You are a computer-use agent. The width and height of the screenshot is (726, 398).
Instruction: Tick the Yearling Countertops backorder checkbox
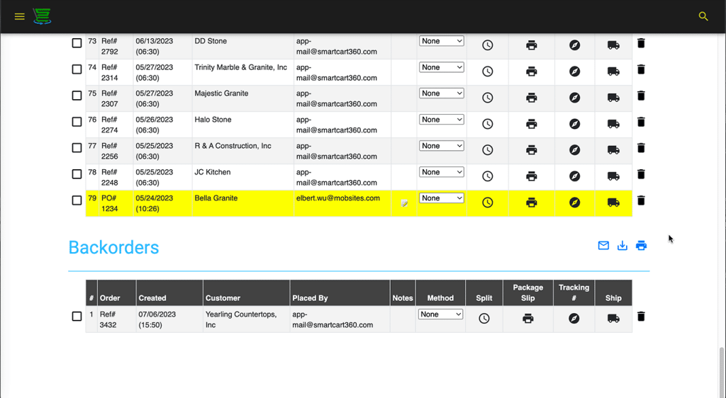click(77, 317)
